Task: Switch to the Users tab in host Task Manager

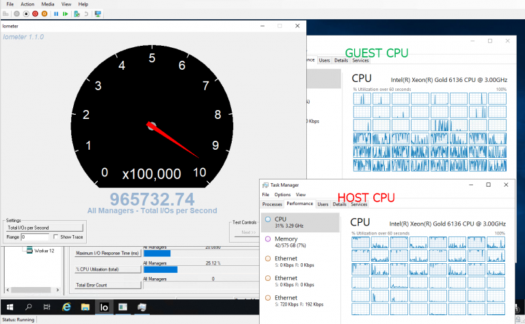Action: (x=323, y=204)
